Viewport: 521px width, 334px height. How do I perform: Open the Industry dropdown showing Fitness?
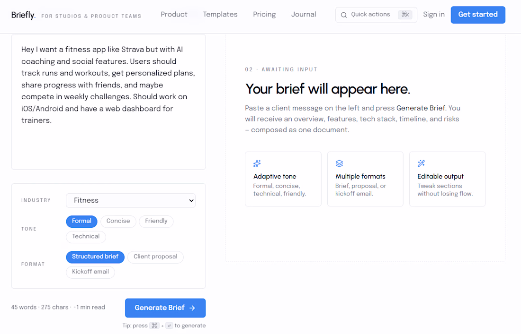[x=131, y=200]
